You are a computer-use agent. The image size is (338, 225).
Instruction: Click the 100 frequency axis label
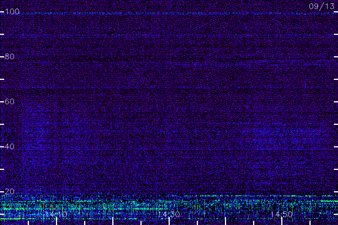click(x=12, y=12)
